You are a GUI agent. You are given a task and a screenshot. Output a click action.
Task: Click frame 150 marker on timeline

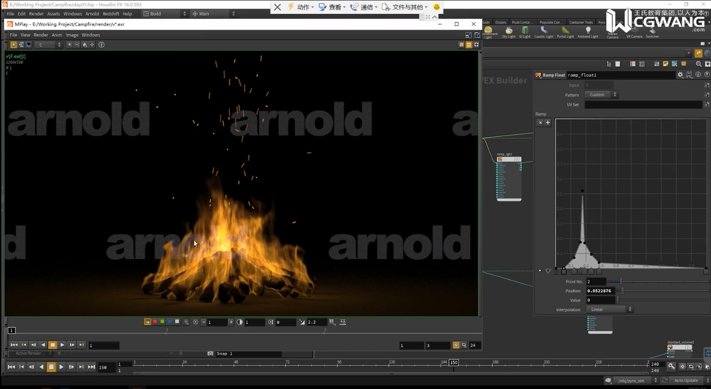(x=454, y=362)
